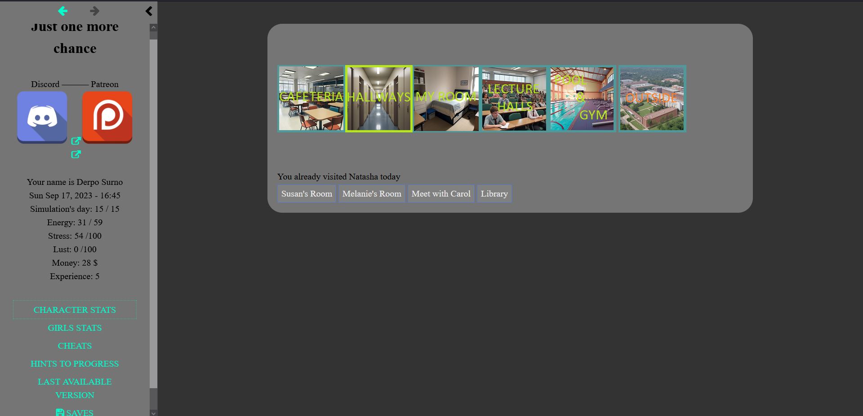Go to Pool & Gym location
Screen dimensions: 863x416
pos(582,99)
